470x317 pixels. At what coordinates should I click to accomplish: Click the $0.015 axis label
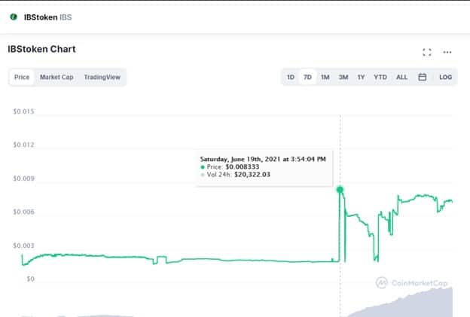click(x=23, y=111)
